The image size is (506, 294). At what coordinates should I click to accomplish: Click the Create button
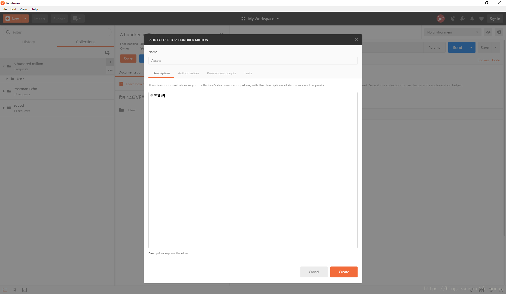click(x=344, y=272)
